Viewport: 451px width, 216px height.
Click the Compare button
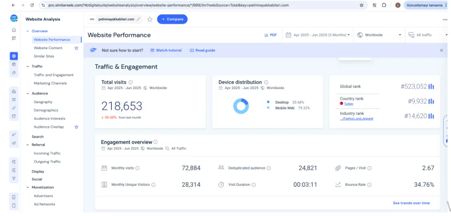pos(172,19)
